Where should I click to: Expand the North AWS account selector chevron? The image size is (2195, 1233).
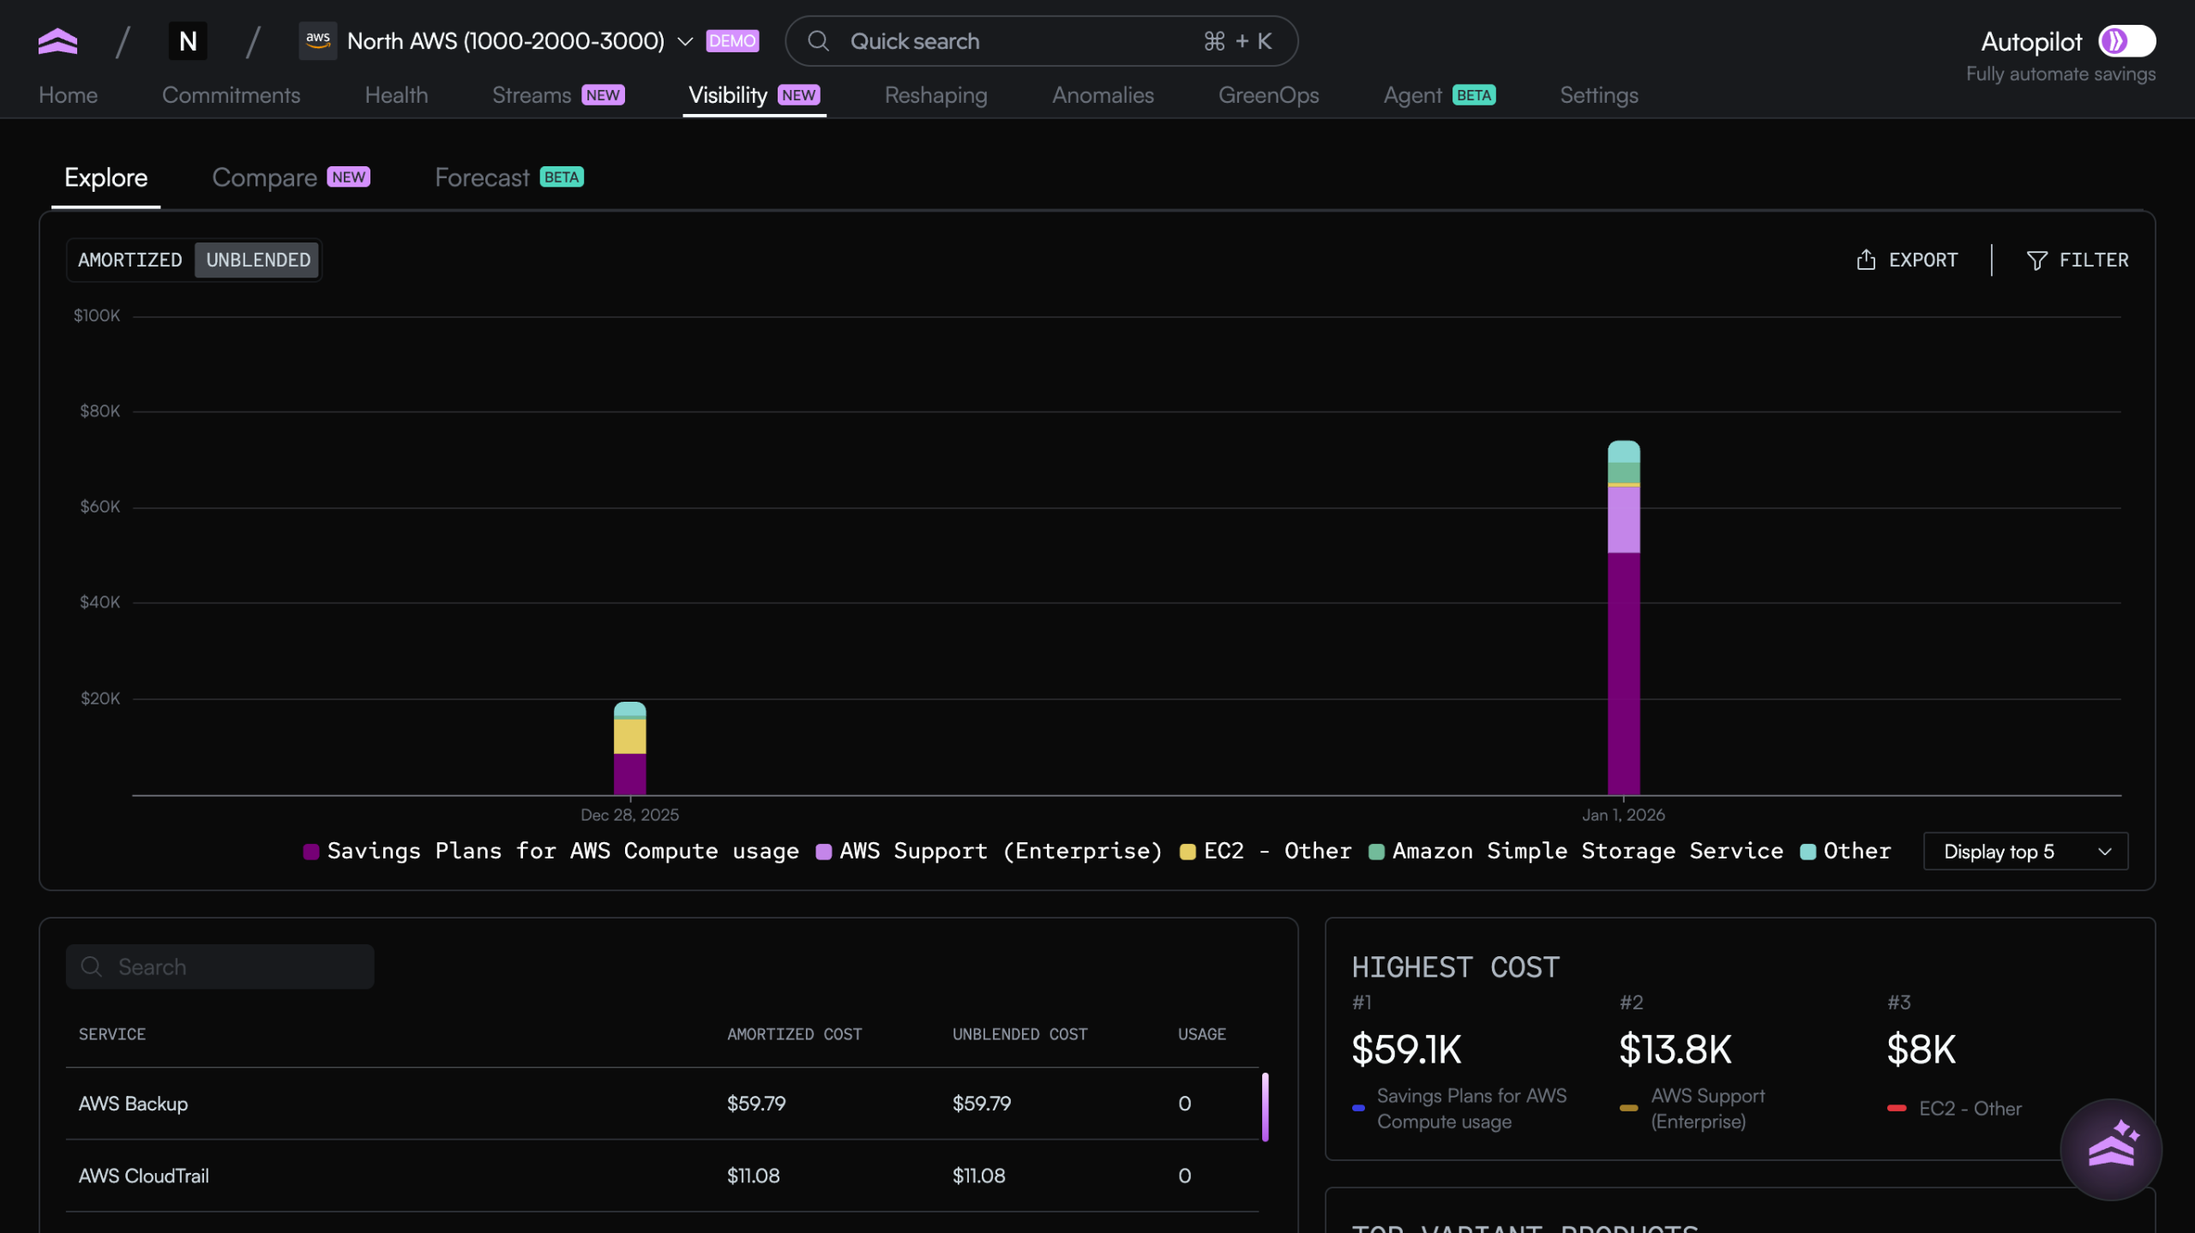point(685,41)
